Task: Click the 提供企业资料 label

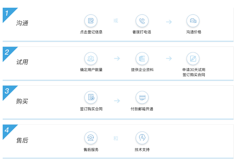Action: pos(142,70)
